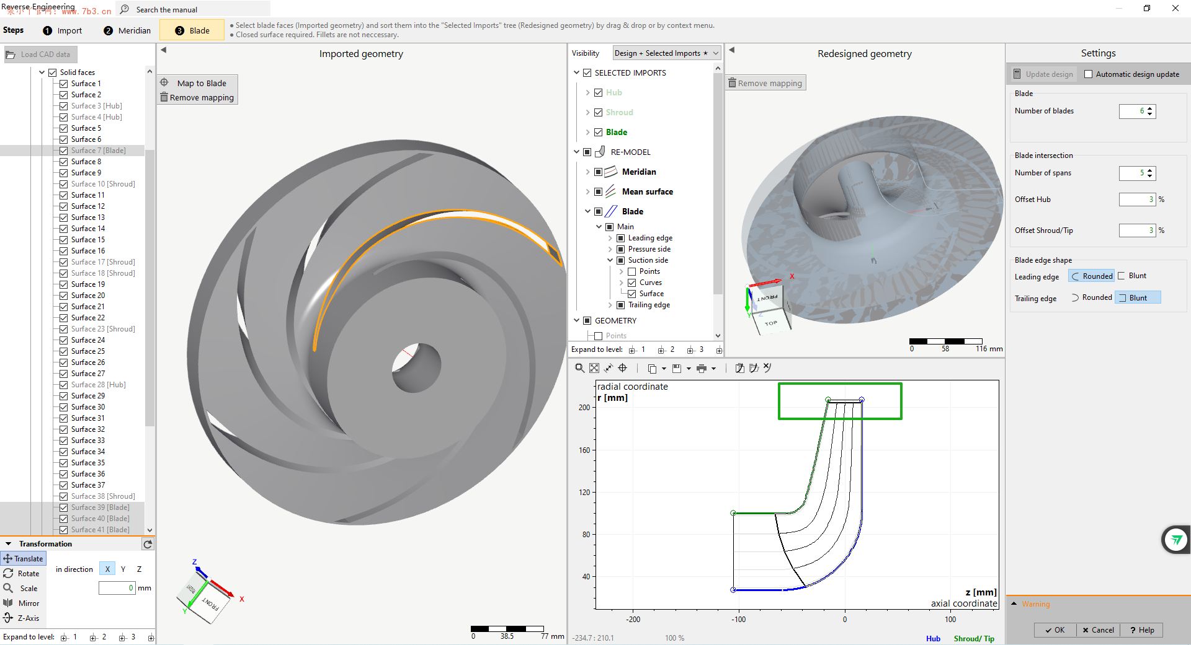Click OK button
Image resolution: width=1191 pixels, height=645 pixels.
1055,630
